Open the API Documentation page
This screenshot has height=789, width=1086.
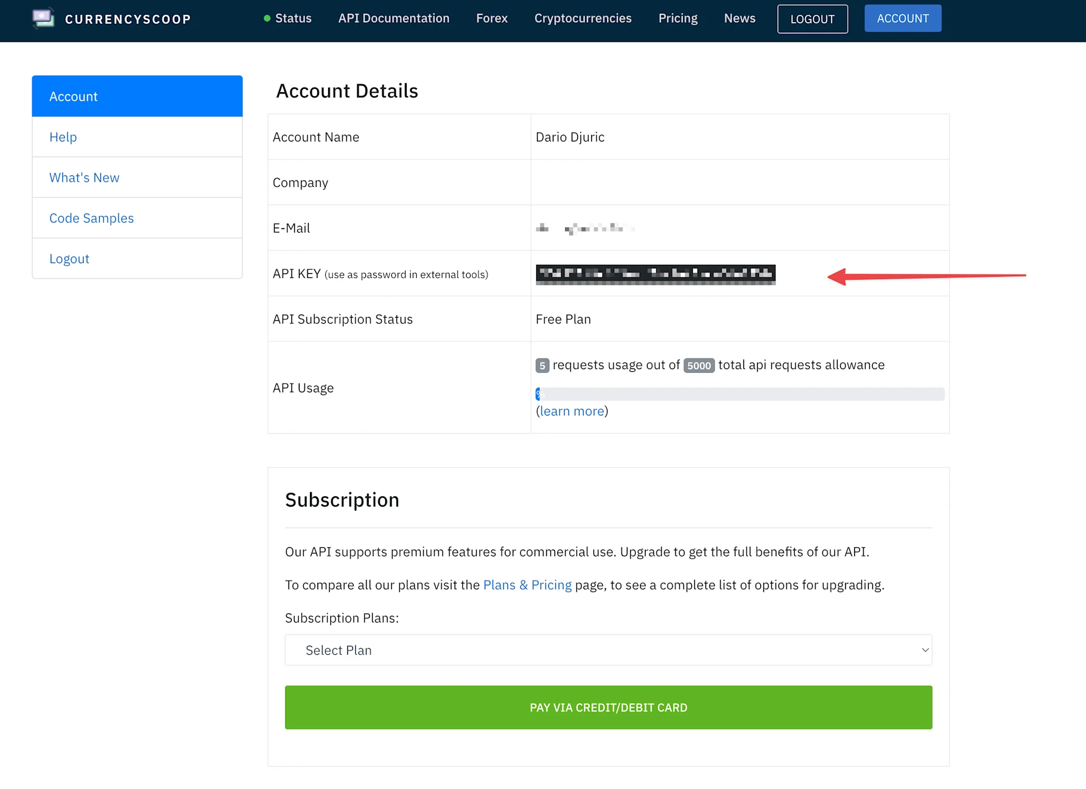[x=394, y=18]
